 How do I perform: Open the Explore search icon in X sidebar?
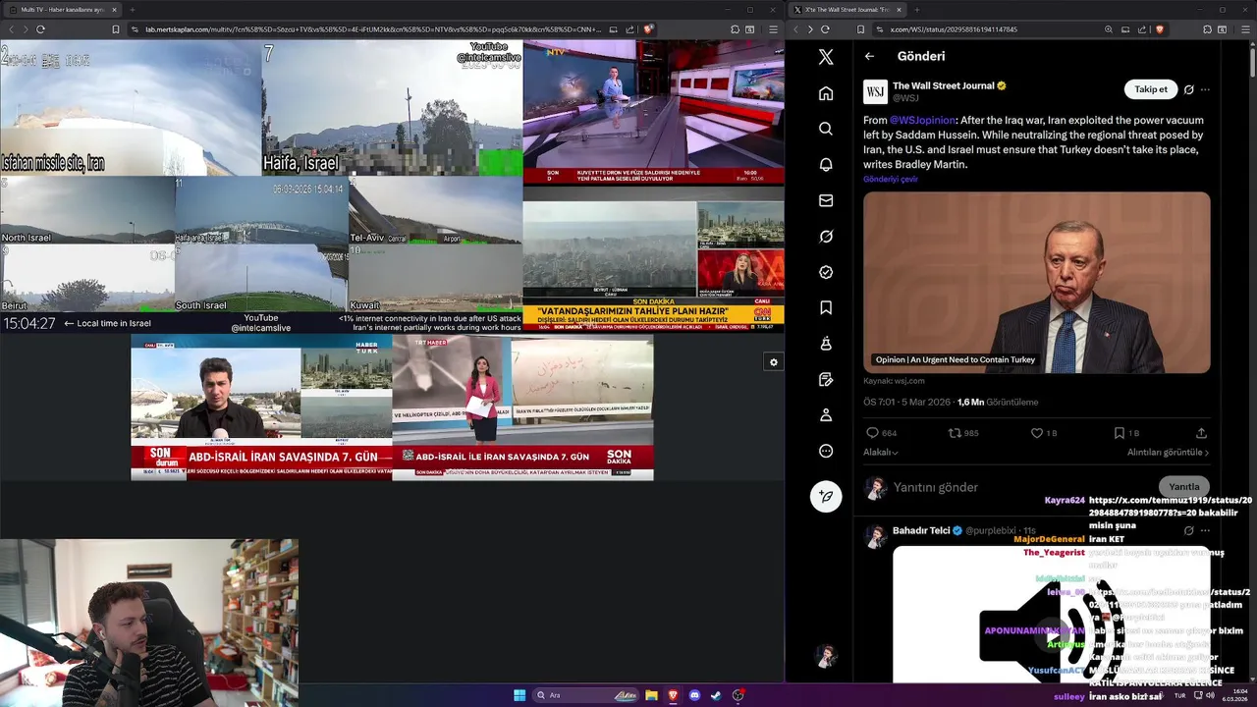pyautogui.click(x=826, y=129)
